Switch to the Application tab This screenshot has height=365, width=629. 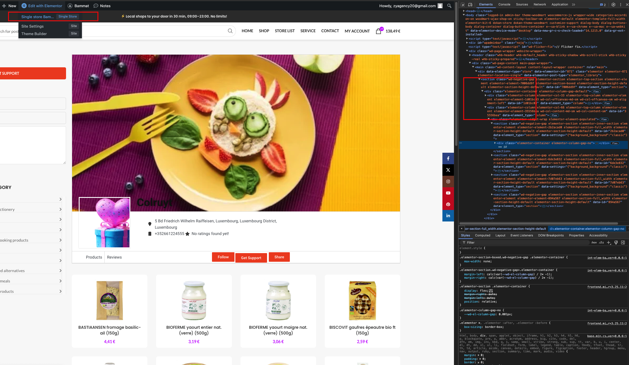(560, 4)
